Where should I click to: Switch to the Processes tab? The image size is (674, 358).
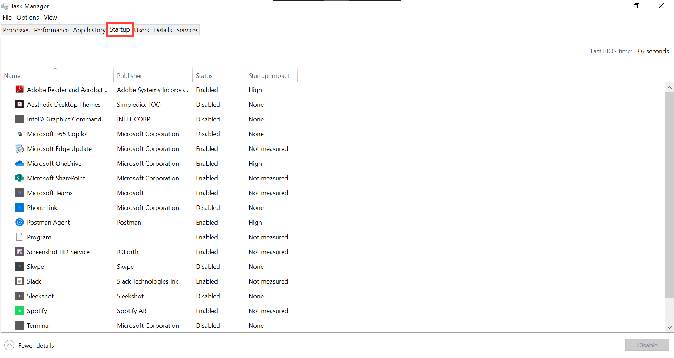(x=16, y=30)
